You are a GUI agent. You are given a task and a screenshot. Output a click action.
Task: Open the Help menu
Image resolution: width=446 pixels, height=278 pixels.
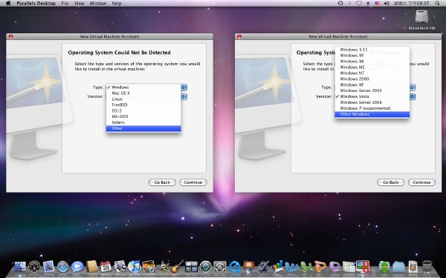117,4
